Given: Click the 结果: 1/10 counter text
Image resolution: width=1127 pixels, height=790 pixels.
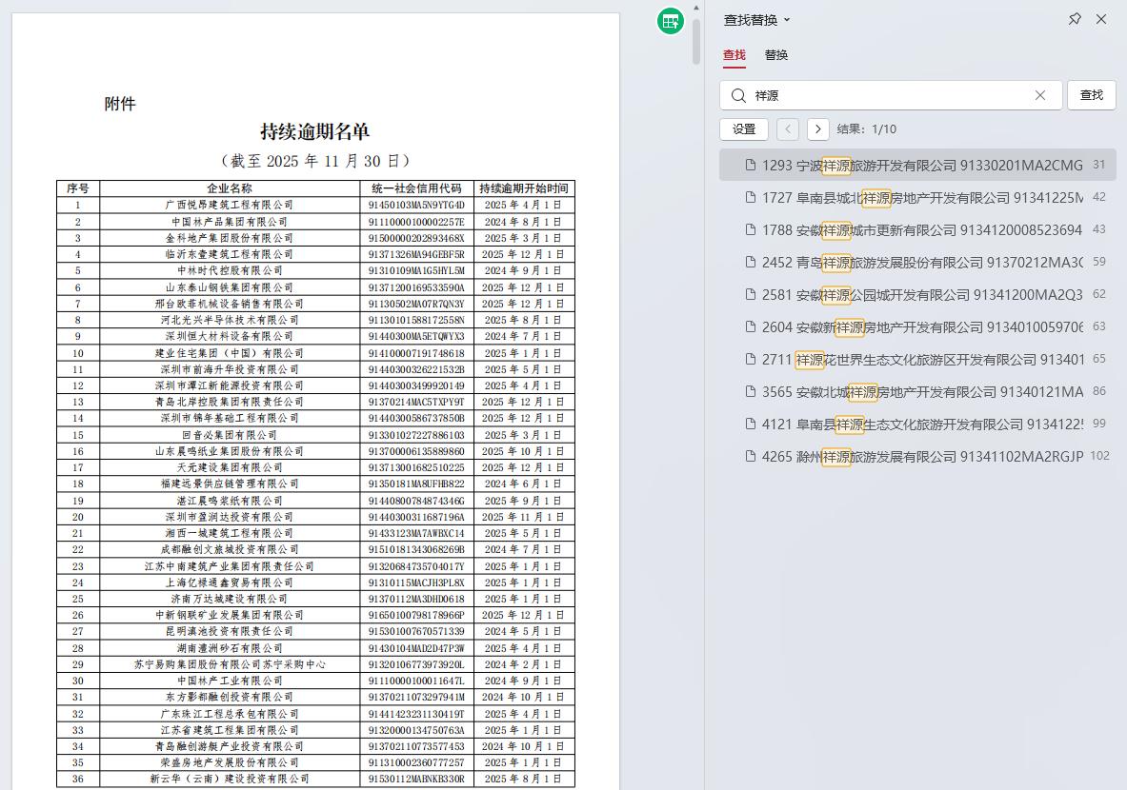Looking at the screenshot, I should click(x=867, y=129).
